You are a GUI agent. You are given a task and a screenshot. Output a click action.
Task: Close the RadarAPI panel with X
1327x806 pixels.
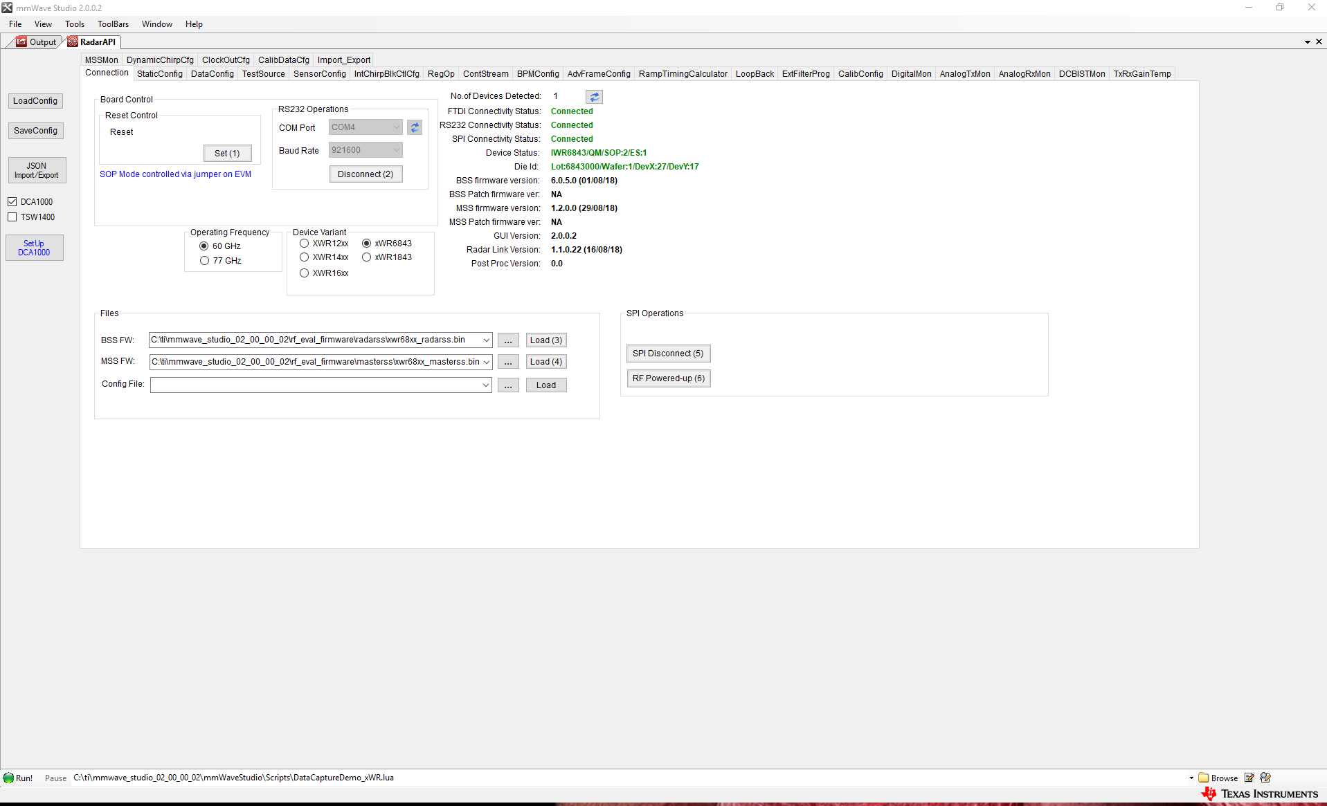point(1319,42)
